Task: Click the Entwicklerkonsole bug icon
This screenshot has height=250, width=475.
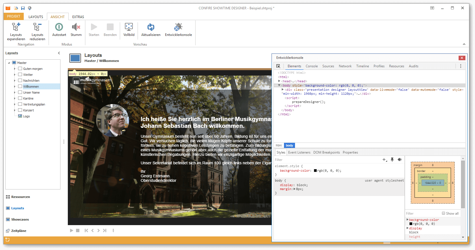Action: pyautogui.click(x=178, y=27)
